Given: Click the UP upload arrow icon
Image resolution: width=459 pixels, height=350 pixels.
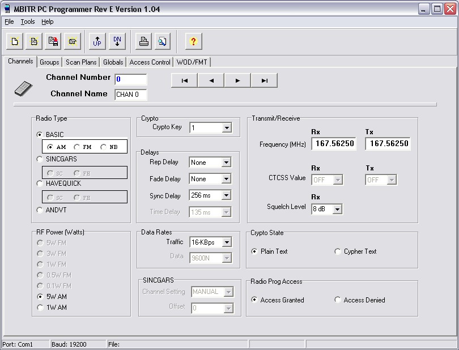Looking at the screenshot, I should coord(97,41).
